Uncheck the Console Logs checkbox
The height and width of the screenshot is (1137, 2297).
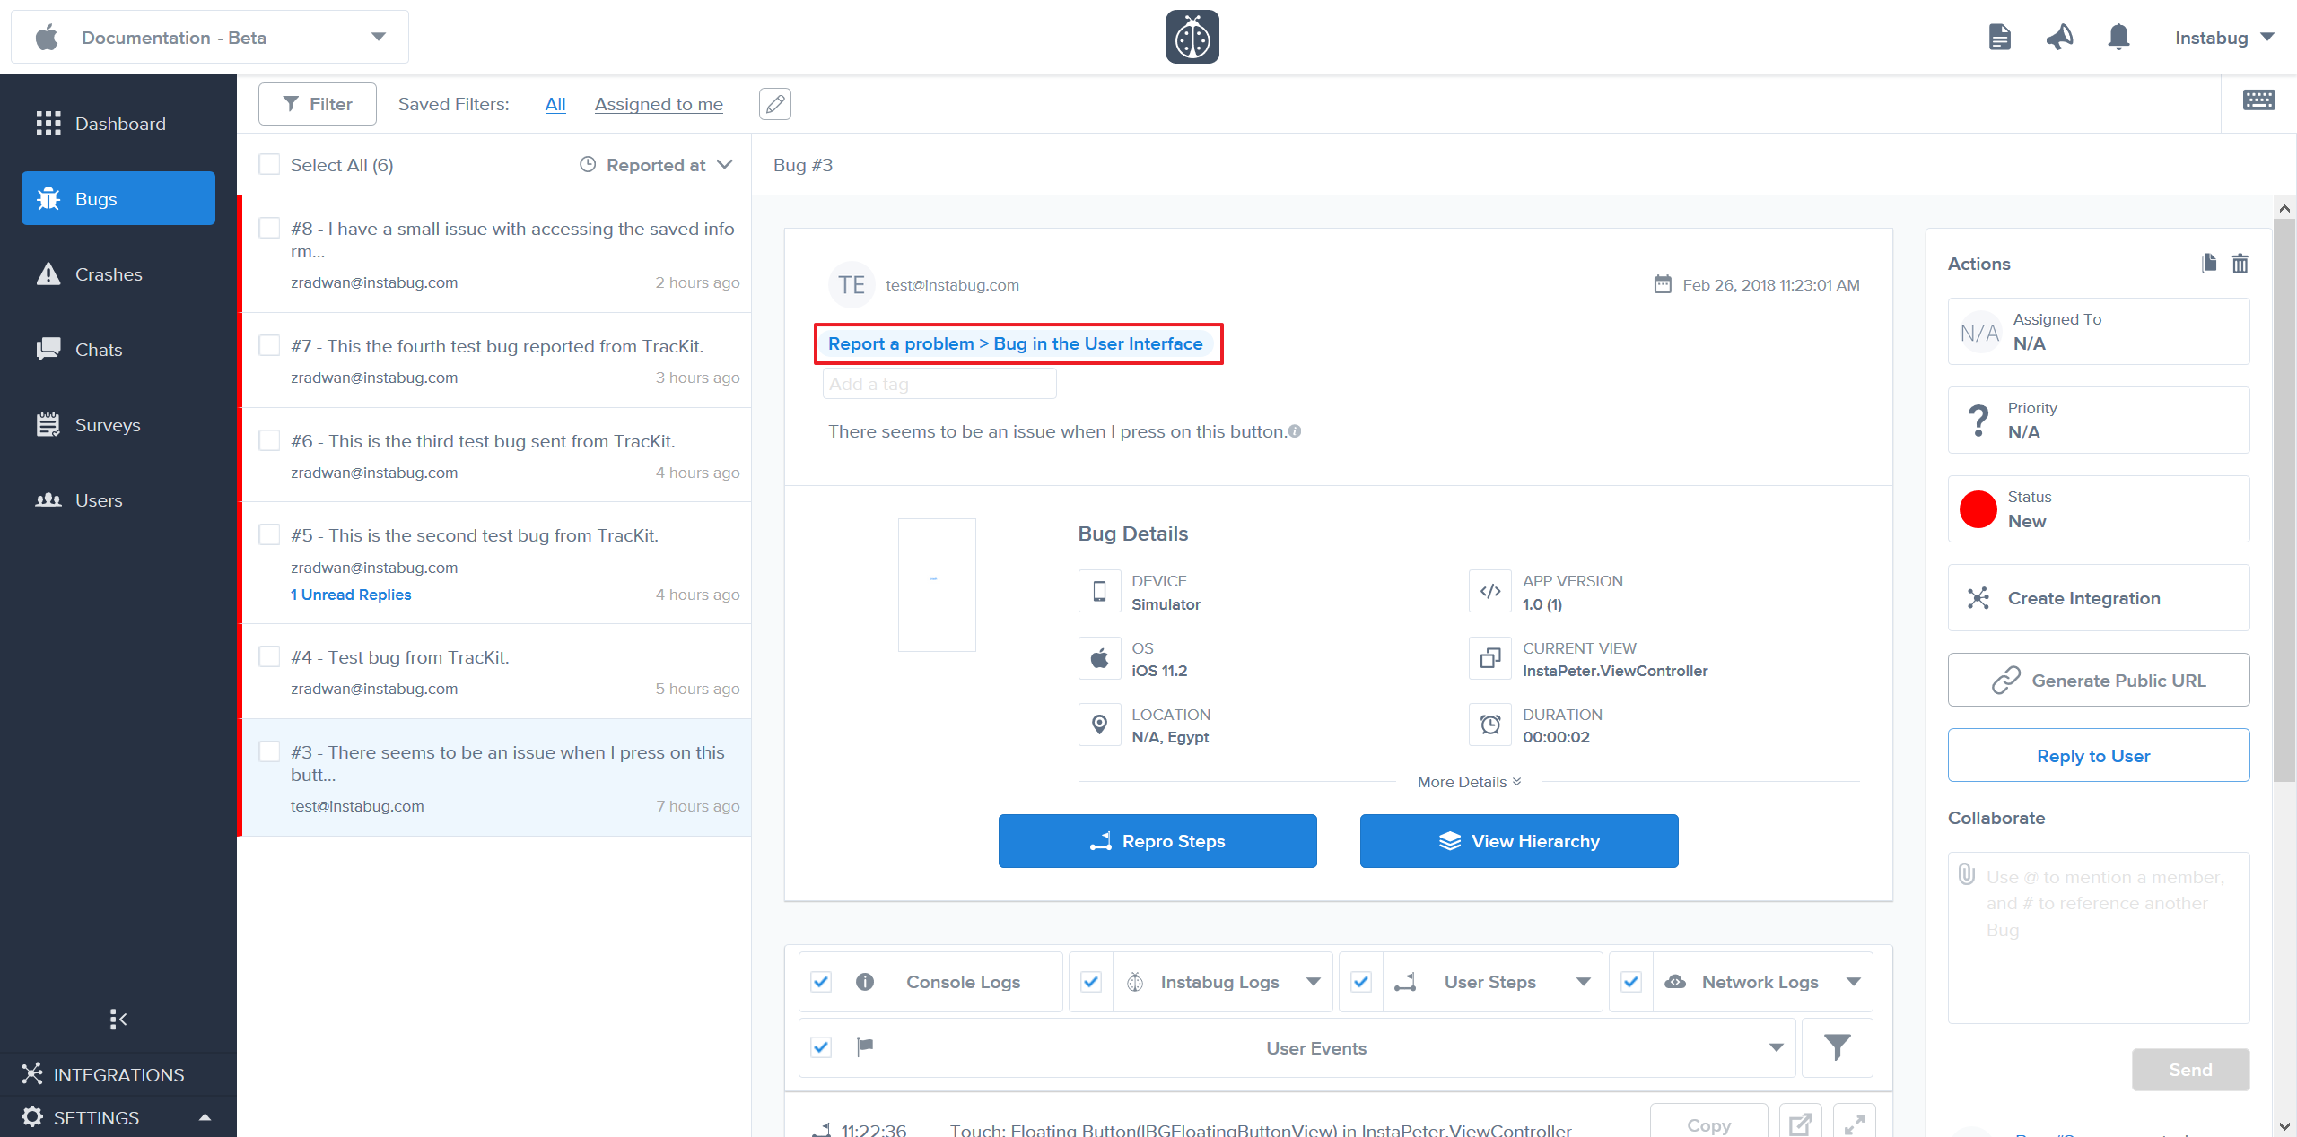coord(820,982)
